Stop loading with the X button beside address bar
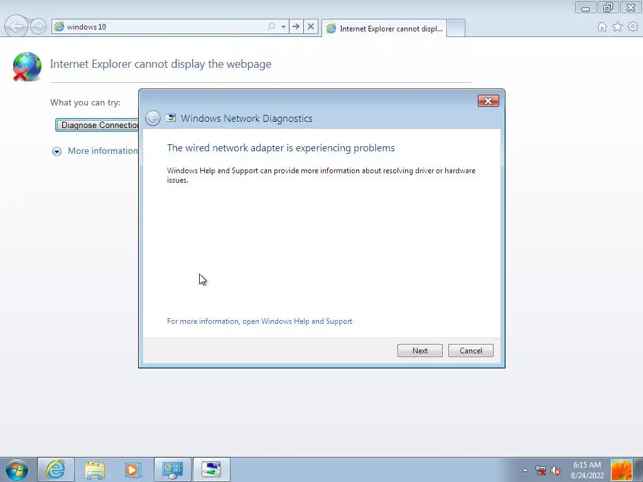The image size is (643, 482). coord(311,26)
